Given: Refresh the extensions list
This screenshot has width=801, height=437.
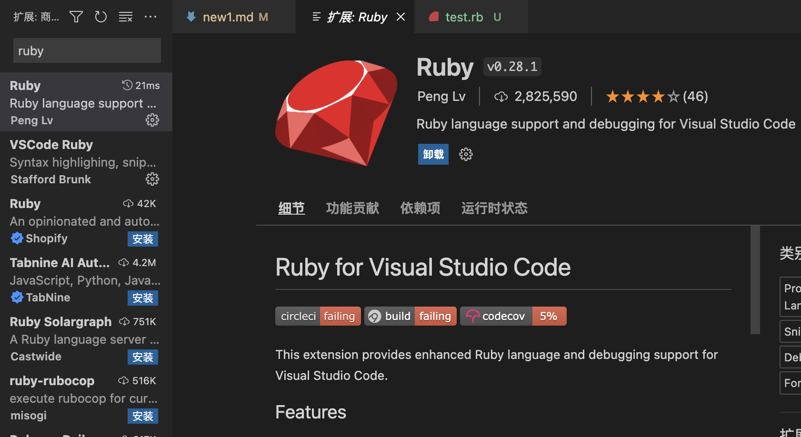Looking at the screenshot, I should pos(100,17).
